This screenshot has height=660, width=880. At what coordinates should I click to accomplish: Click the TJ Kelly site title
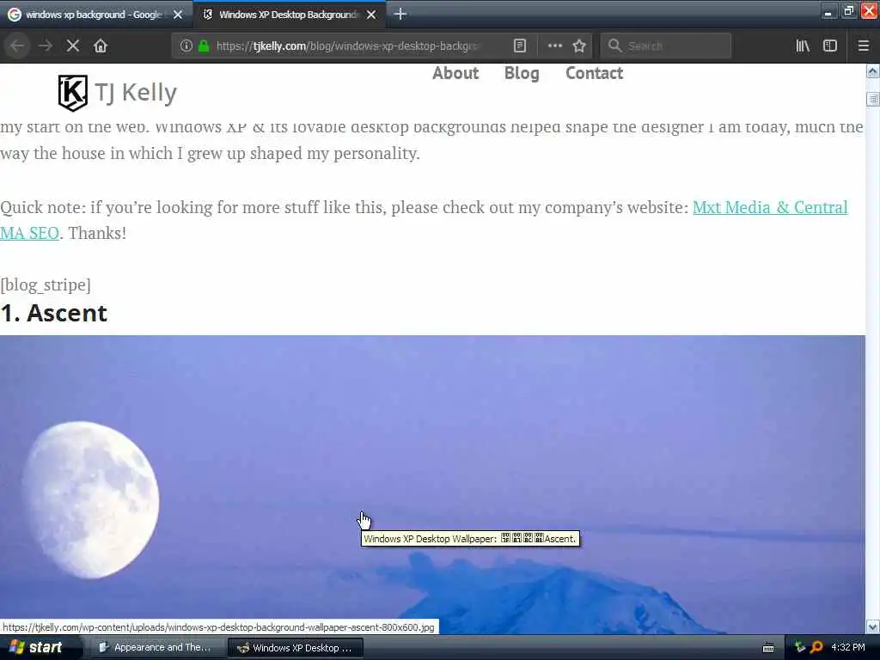[136, 93]
